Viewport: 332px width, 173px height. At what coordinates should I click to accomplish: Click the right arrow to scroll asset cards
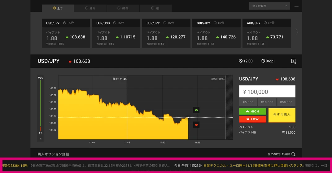point(297,32)
